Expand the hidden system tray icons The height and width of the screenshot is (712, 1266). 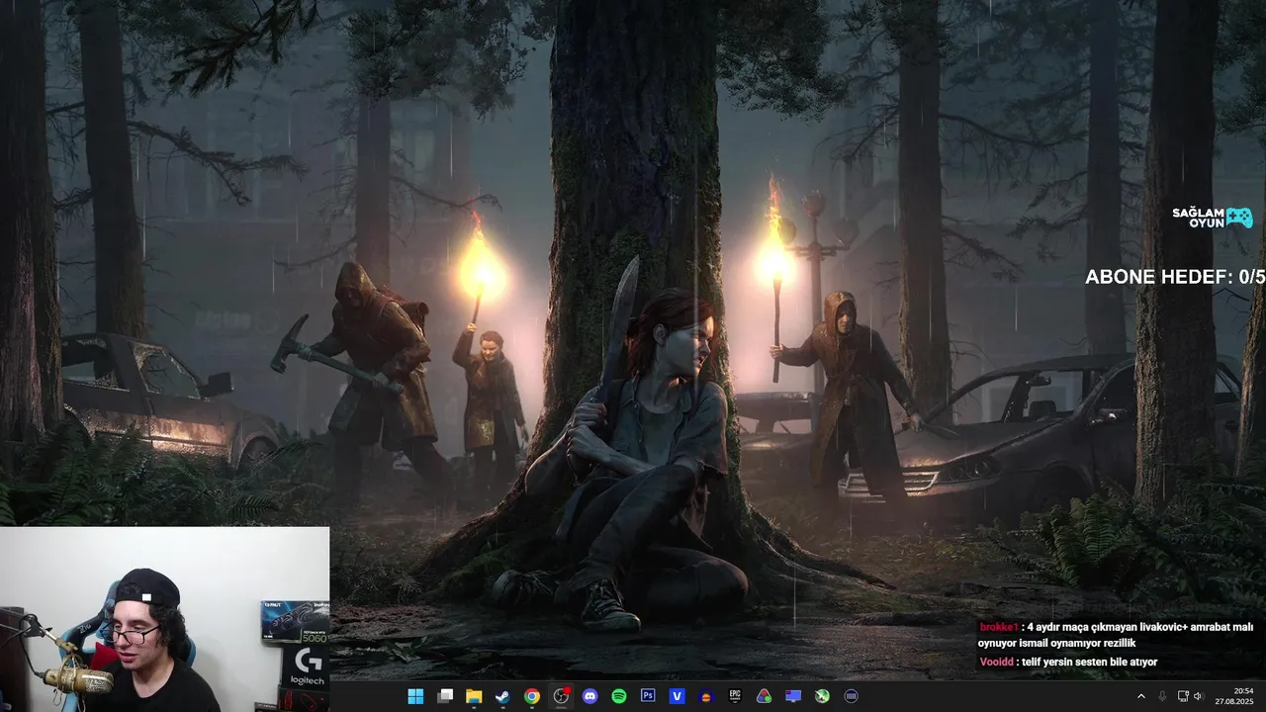(x=1141, y=696)
